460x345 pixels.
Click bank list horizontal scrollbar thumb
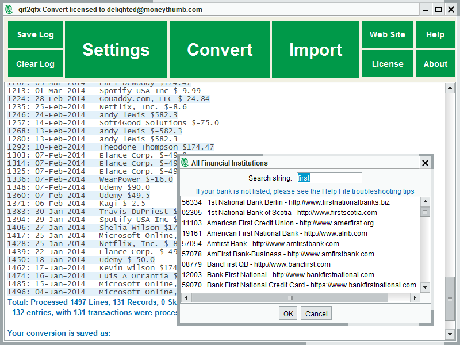click(290, 297)
